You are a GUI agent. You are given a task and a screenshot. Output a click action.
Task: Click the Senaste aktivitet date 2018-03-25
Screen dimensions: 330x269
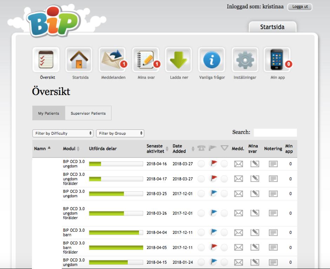click(x=157, y=194)
